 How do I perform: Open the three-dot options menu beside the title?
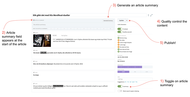tap(148, 15)
